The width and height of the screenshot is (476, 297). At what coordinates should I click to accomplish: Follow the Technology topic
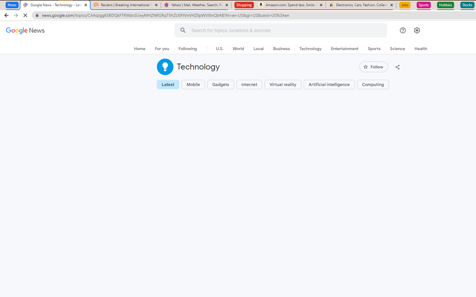pos(373,67)
